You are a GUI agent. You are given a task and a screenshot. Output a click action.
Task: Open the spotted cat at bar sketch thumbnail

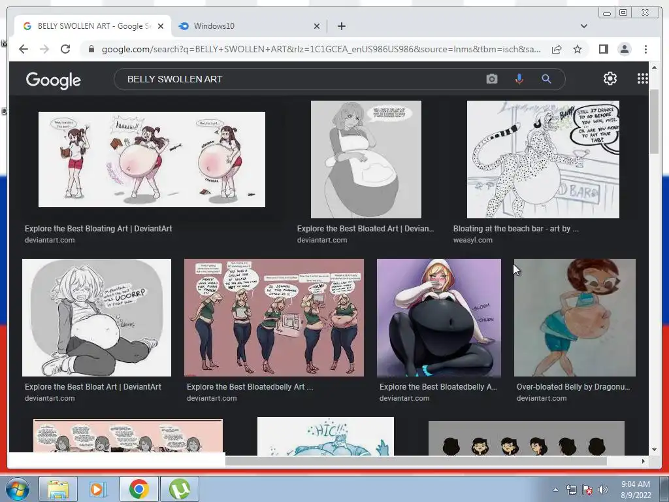pyautogui.click(x=543, y=159)
